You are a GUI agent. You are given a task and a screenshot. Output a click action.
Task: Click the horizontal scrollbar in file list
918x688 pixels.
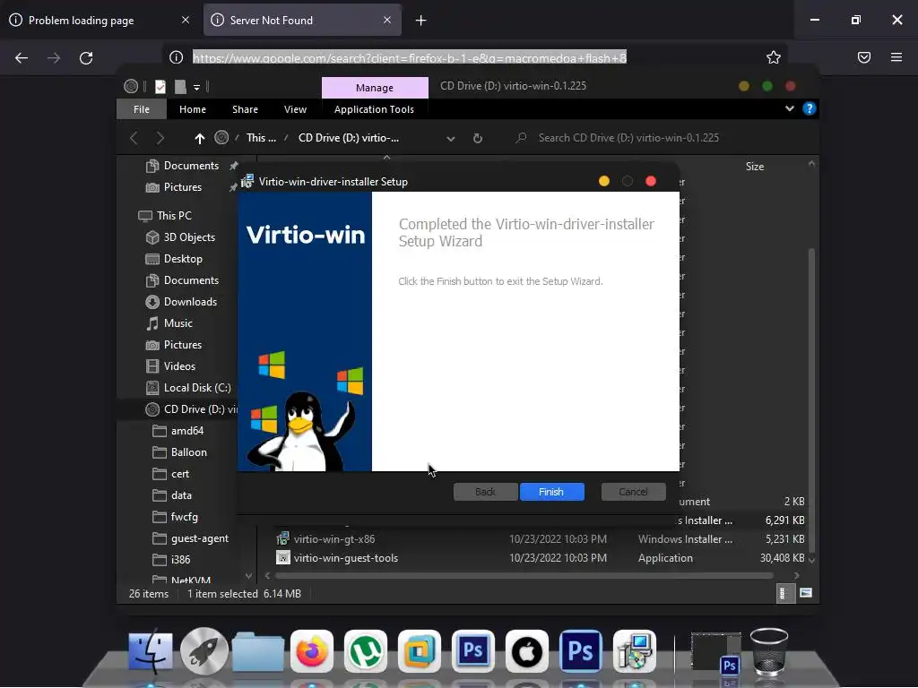pyautogui.click(x=524, y=576)
